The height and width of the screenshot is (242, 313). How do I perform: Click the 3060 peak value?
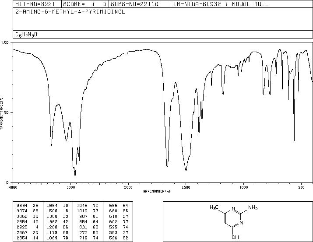coord(22,216)
